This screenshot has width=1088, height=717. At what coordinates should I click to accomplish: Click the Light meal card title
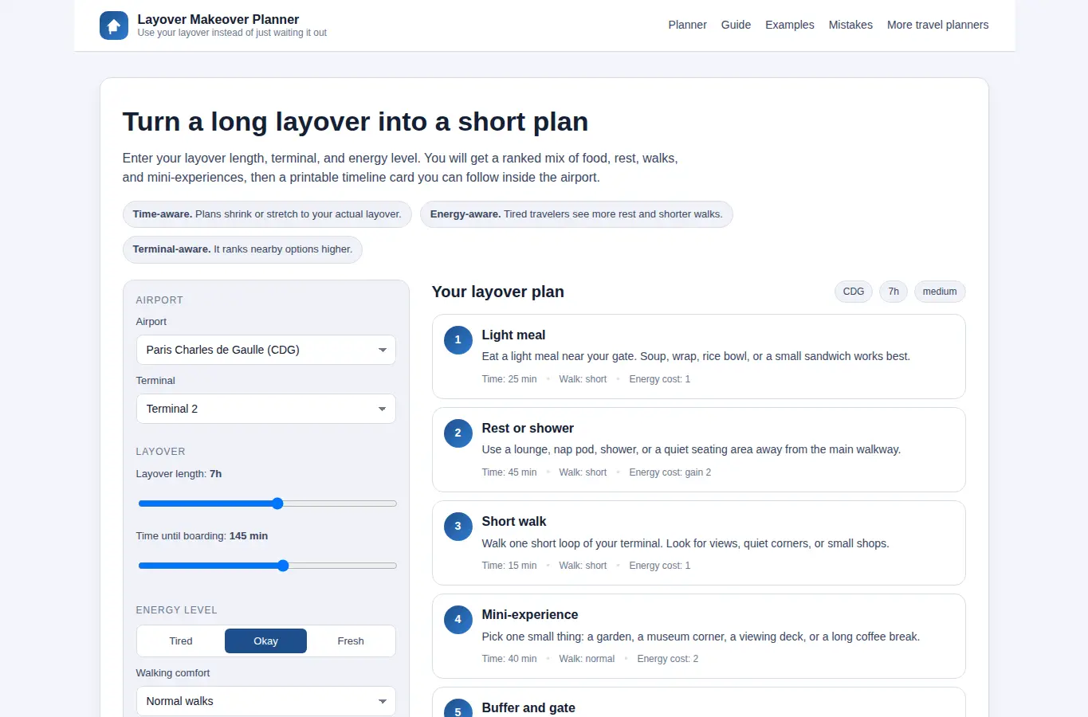click(513, 335)
